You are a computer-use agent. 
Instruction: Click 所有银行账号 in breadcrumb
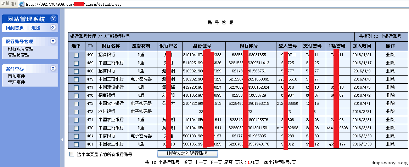117,36
